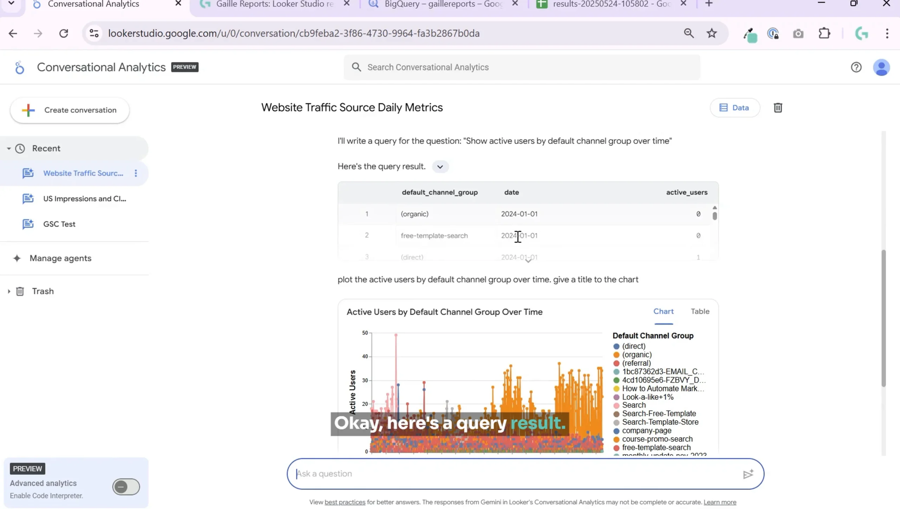Click the browser back arrow
The height and width of the screenshot is (509, 900).
(13, 33)
